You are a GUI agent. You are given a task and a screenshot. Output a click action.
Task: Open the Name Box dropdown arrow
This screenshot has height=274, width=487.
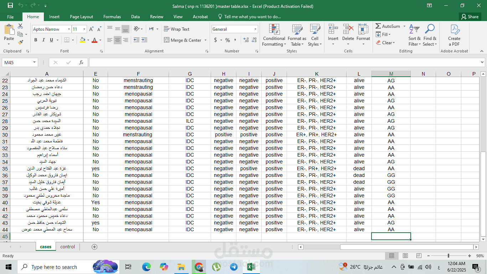[x=35, y=62]
